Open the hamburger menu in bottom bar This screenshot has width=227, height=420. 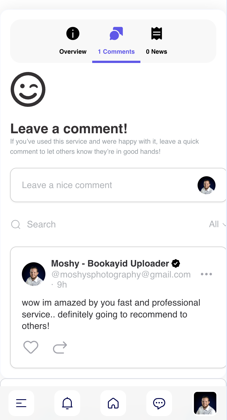[x=21, y=403]
